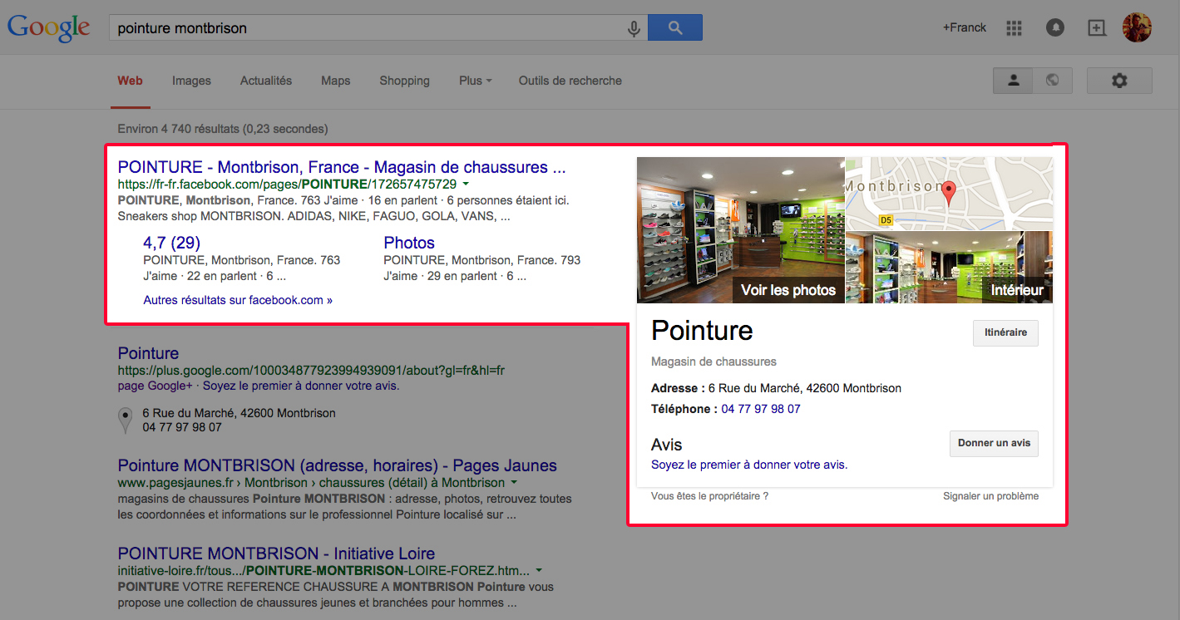Click Signaler un problème
The height and width of the screenshot is (620, 1180).
tap(990, 496)
